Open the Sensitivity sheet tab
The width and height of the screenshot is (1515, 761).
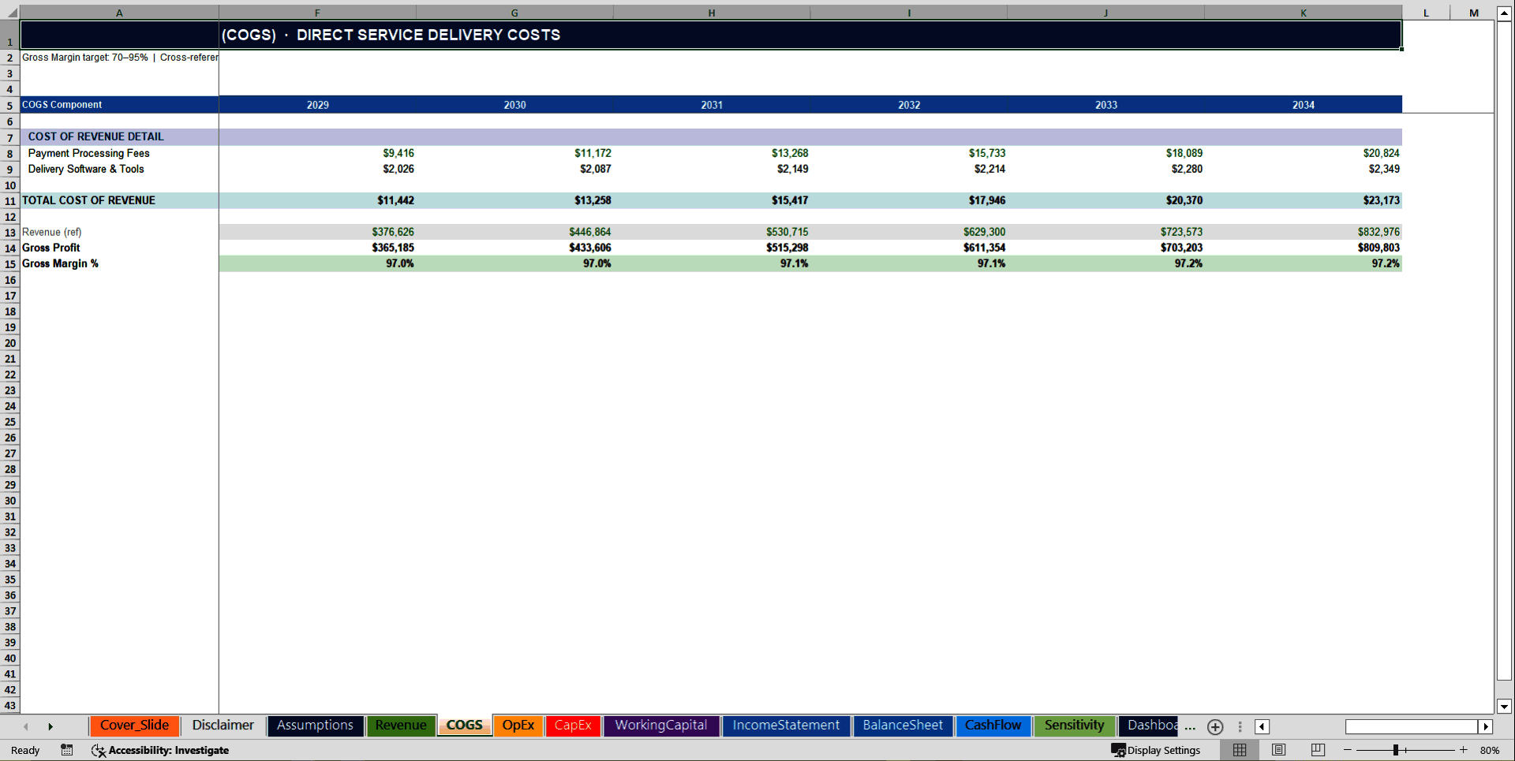click(1074, 726)
